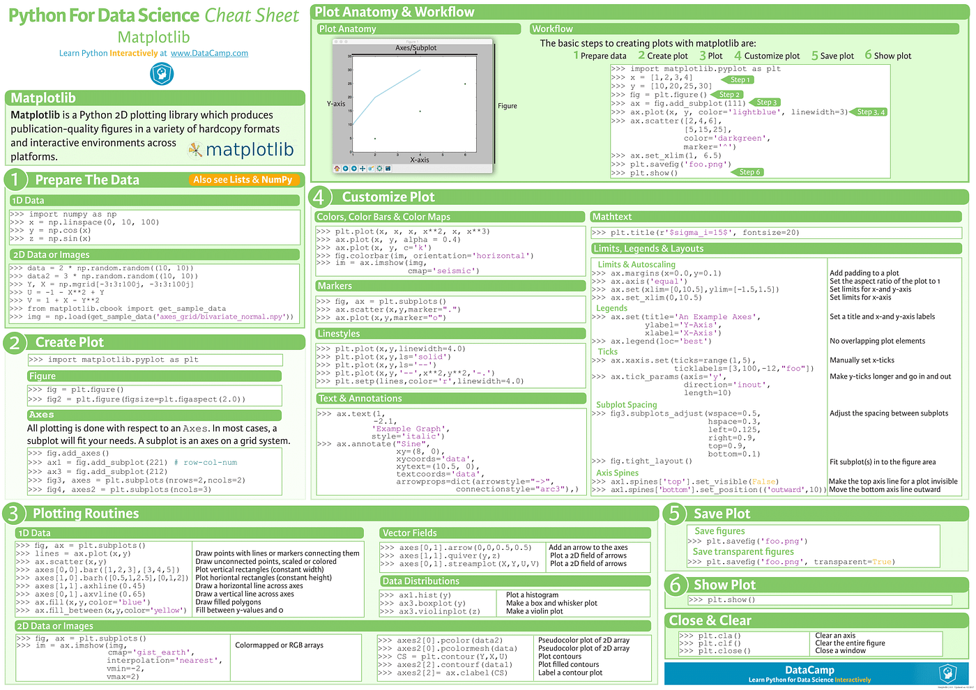Image resolution: width=976 pixels, height=690 pixels.
Task: Click the Forward navigation arrow in the plot toolbar
Action: (354, 169)
